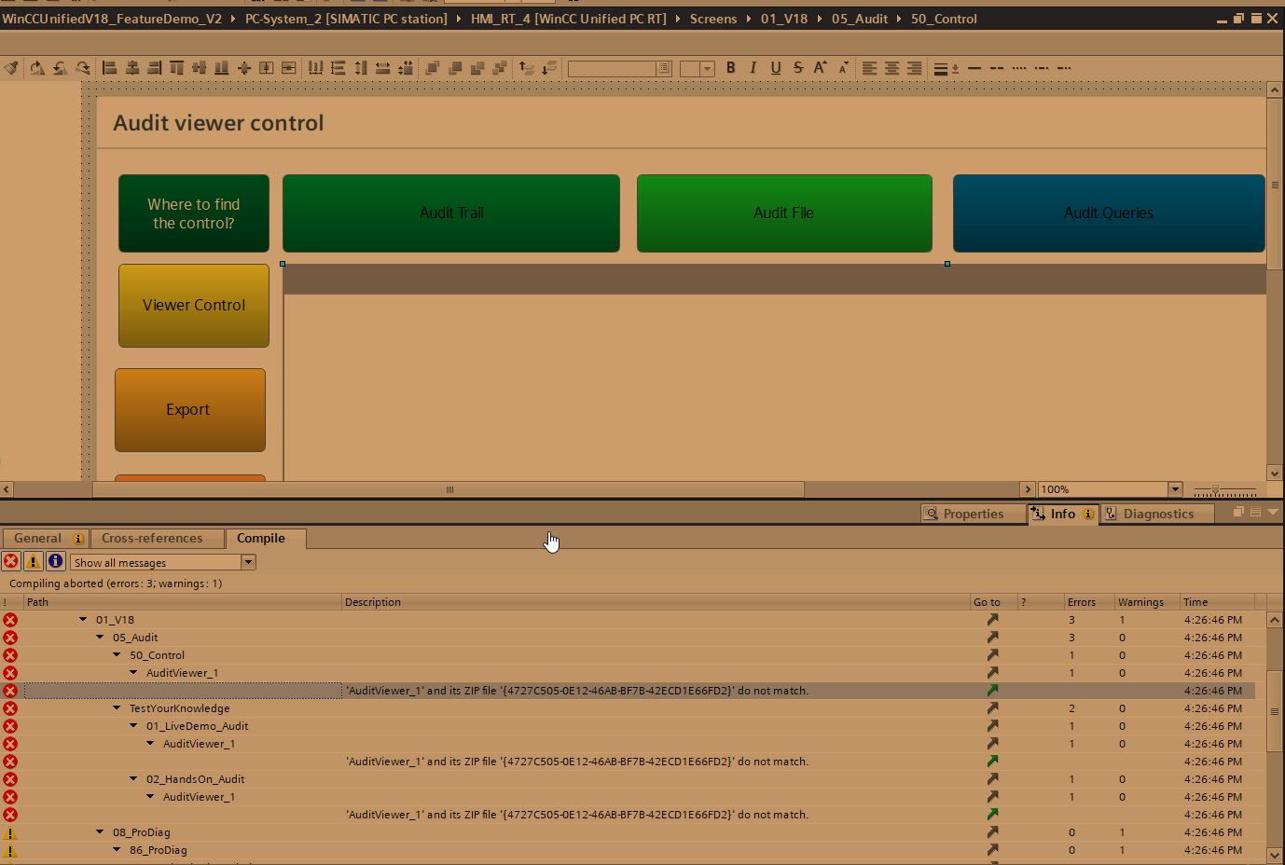The width and height of the screenshot is (1285, 865).
Task: Collapse the 05_Audit tree node
Action: coord(101,638)
